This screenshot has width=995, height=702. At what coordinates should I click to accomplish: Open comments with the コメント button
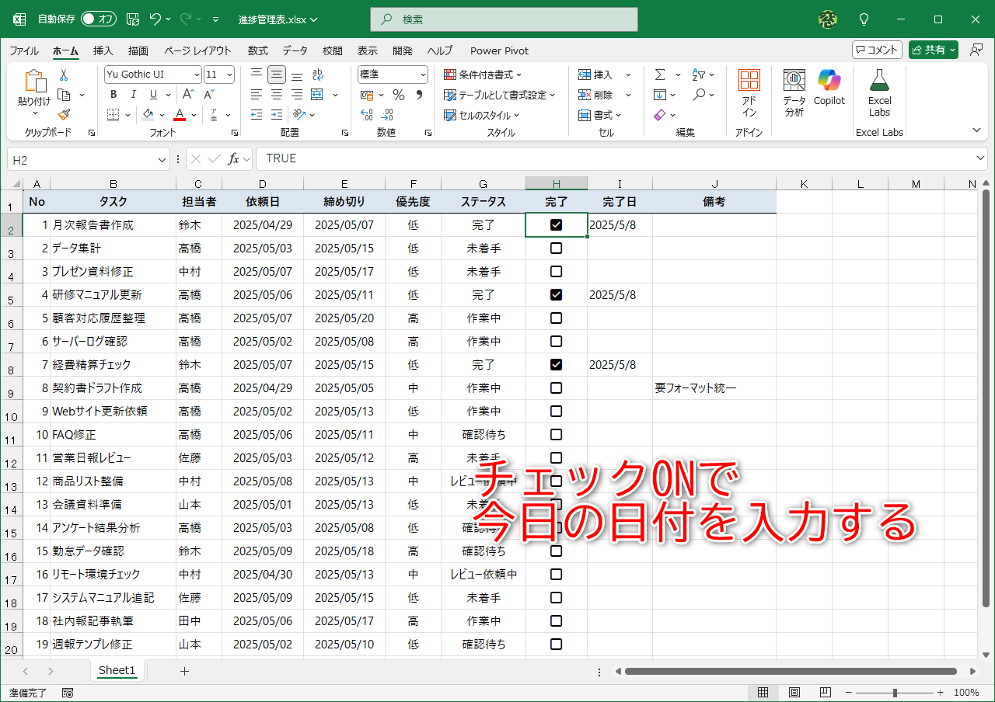tap(877, 49)
